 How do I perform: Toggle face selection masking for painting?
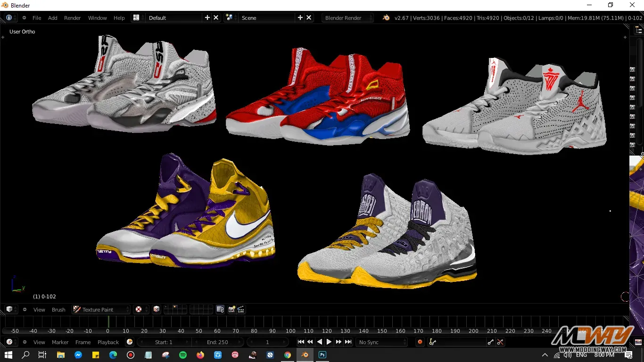[157, 310]
